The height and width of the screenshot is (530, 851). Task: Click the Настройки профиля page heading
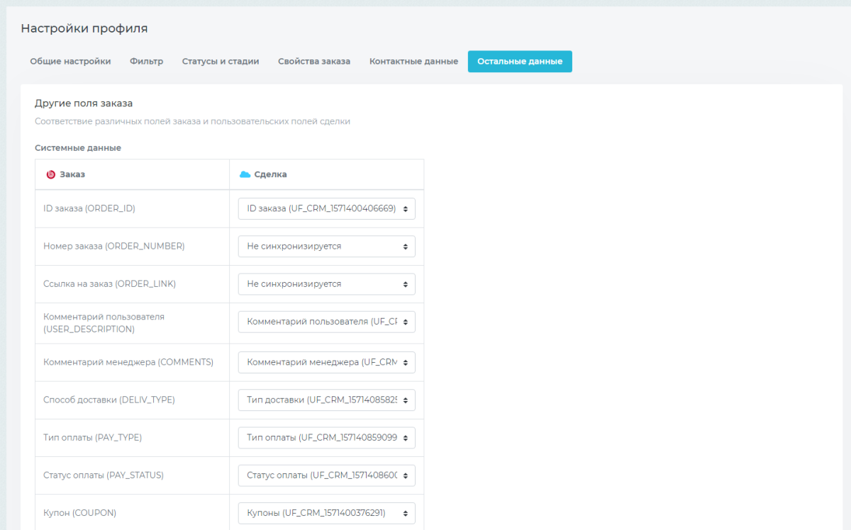tap(84, 28)
